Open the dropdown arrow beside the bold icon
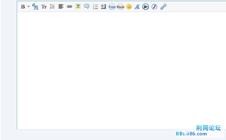226x140 pixels. (28, 7)
